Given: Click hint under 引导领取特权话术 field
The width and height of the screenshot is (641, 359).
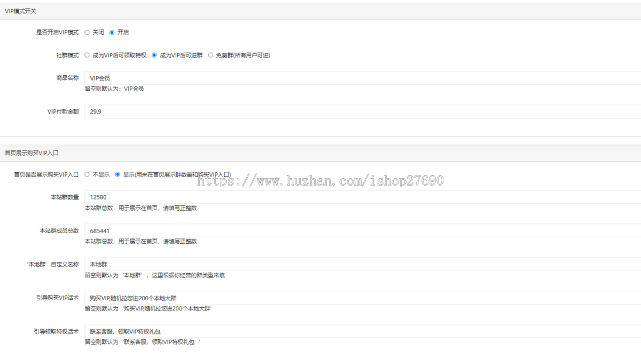Looking at the screenshot, I should pos(143,342).
